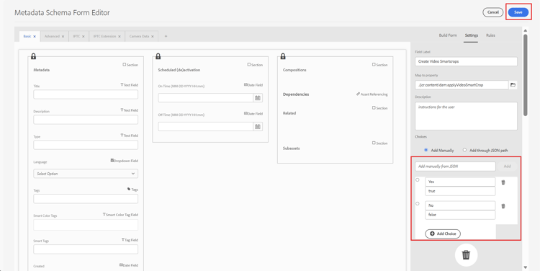The height and width of the screenshot is (271, 540).
Task: Click Section marker in Metadata block
Action: pyautogui.click(x=130, y=65)
